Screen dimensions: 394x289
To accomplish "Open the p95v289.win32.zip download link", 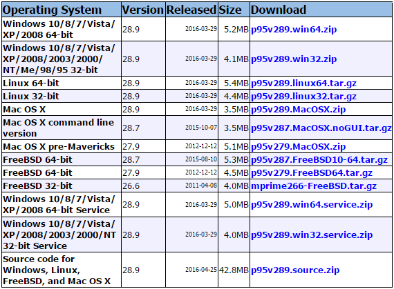I will [x=294, y=59].
